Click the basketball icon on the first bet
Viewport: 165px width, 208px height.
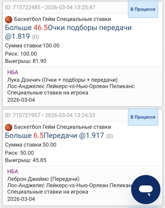[x=9, y=19]
